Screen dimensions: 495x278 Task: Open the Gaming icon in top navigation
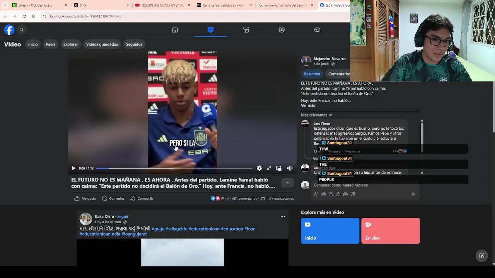pyautogui.click(x=317, y=30)
